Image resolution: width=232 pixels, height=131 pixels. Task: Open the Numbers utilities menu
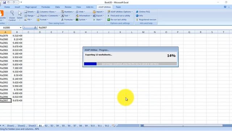68,12
